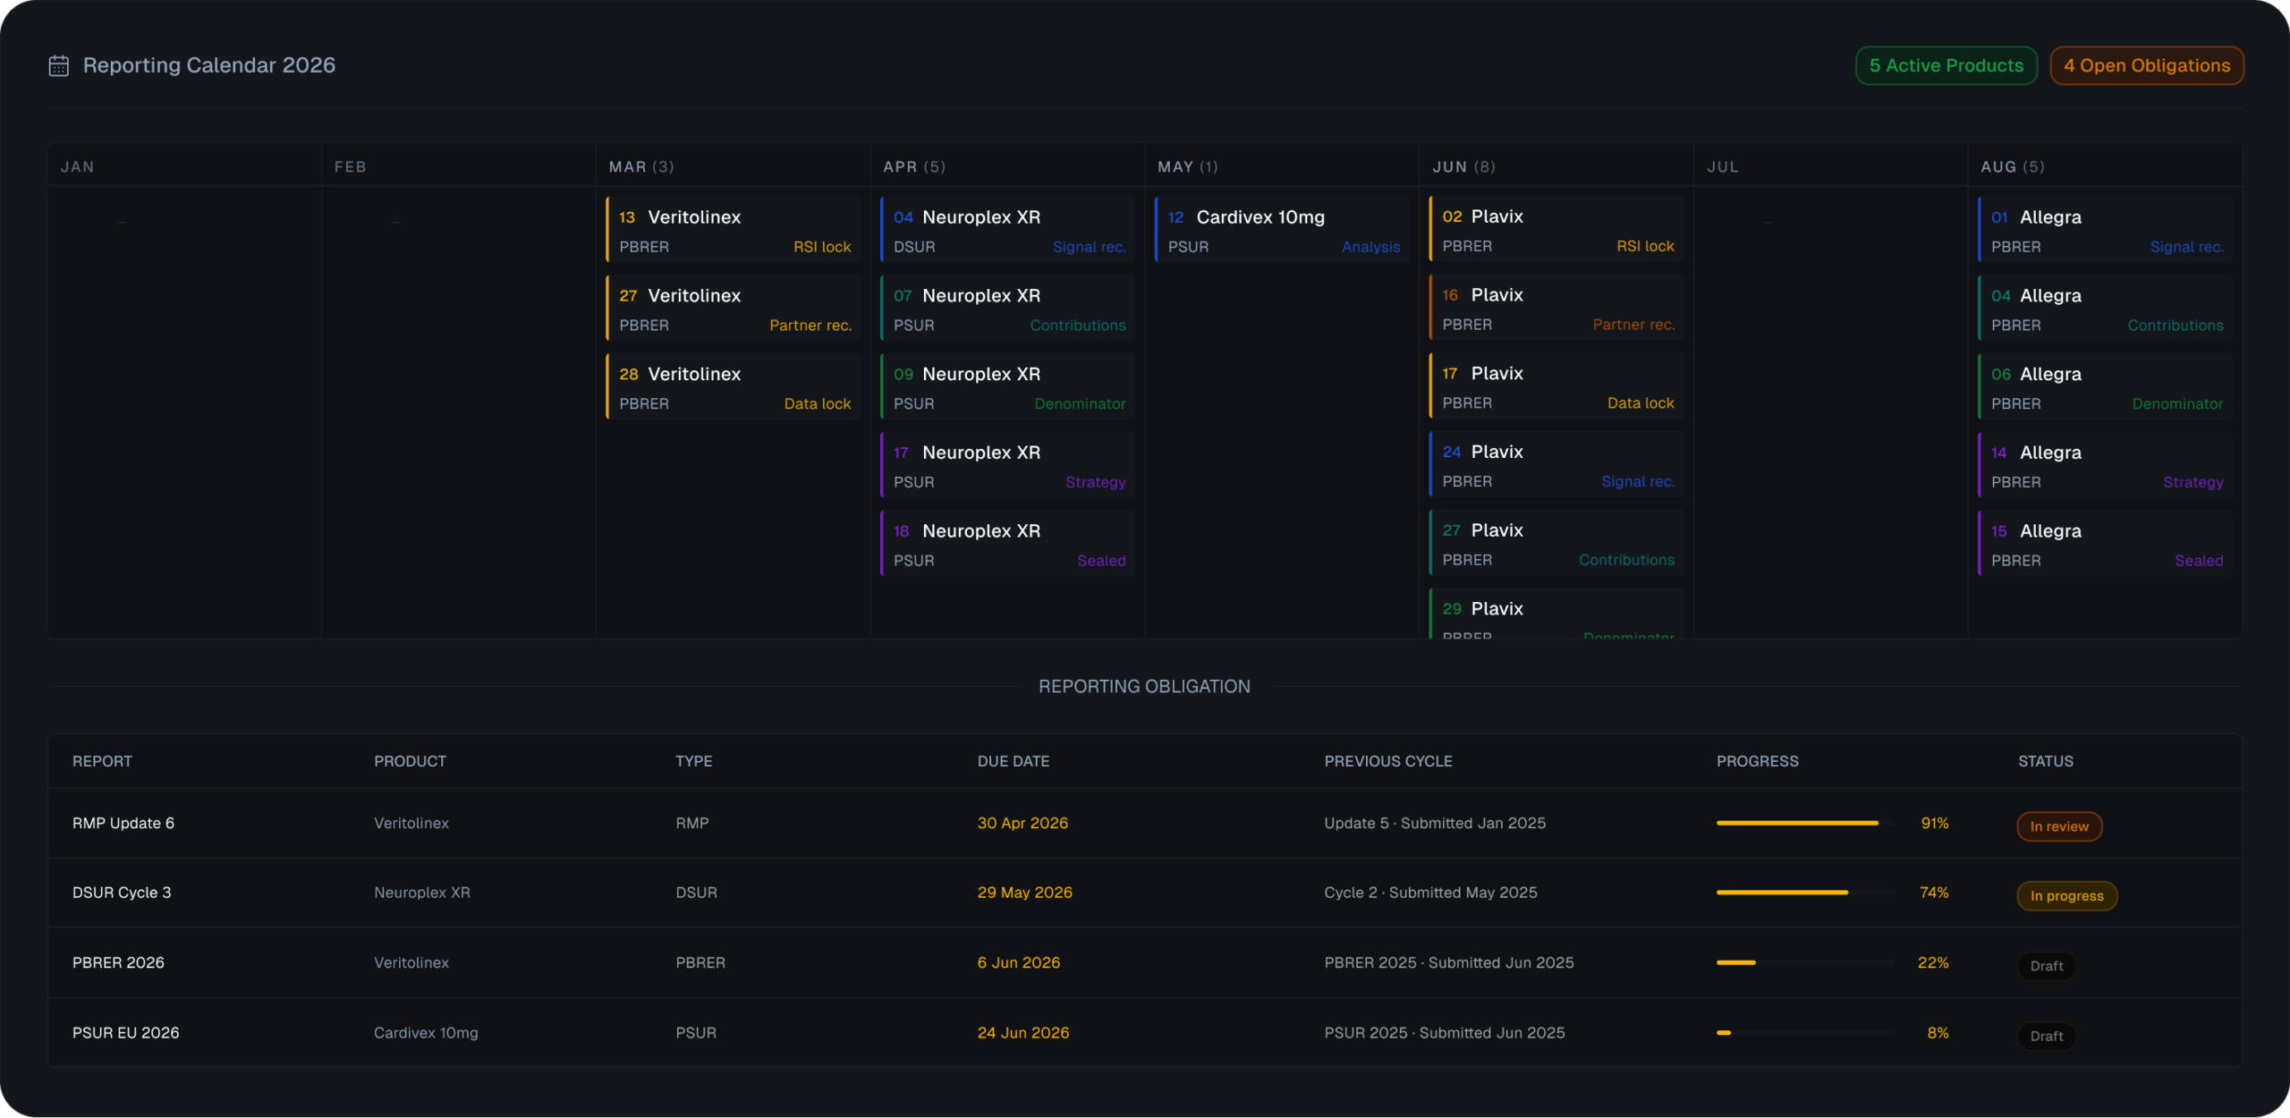This screenshot has height=1118, width=2290.
Task: Open the Cardivex 10mg PSUR Analysis card
Action: point(1283,230)
